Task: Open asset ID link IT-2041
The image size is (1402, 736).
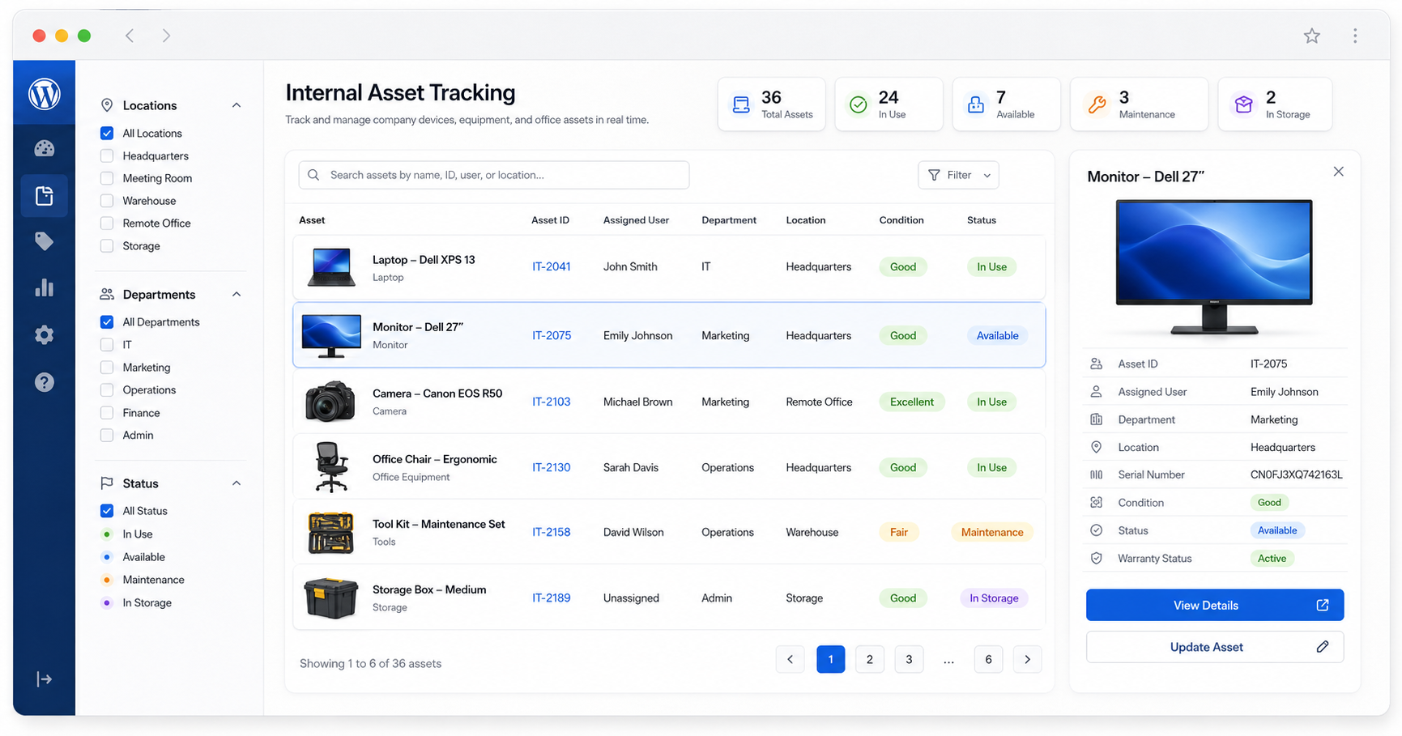Action: click(551, 266)
